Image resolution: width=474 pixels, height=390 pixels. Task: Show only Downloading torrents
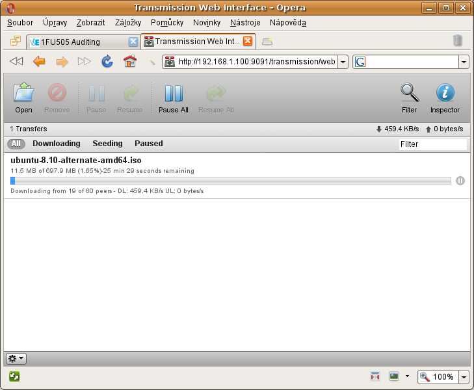tap(57, 144)
